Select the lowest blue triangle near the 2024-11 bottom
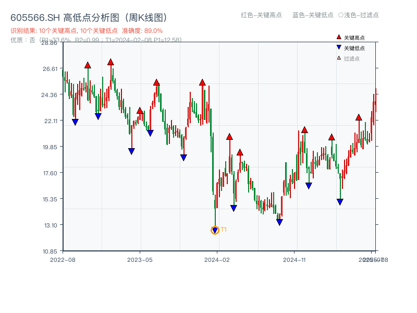This screenshot has height=313, width=417. (280, 222)
